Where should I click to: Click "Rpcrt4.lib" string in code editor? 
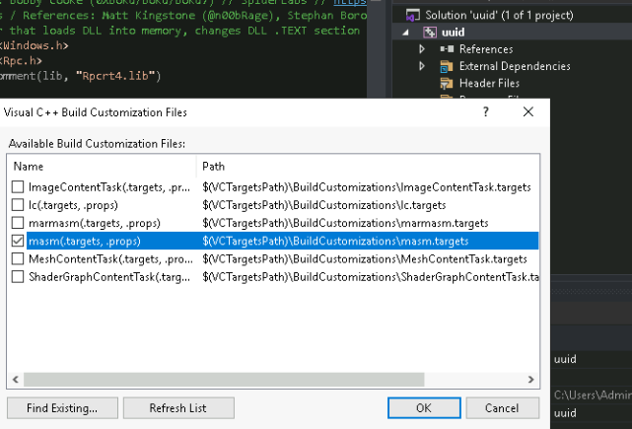(115, 76)
